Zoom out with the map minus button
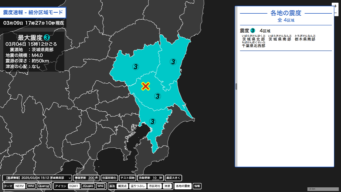341x192 pixels. (x=335, y=13)
